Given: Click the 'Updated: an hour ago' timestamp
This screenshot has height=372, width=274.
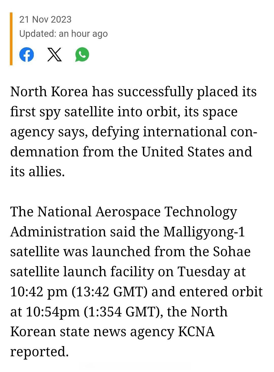Looking at the screenshot, I should coord(63,34).
